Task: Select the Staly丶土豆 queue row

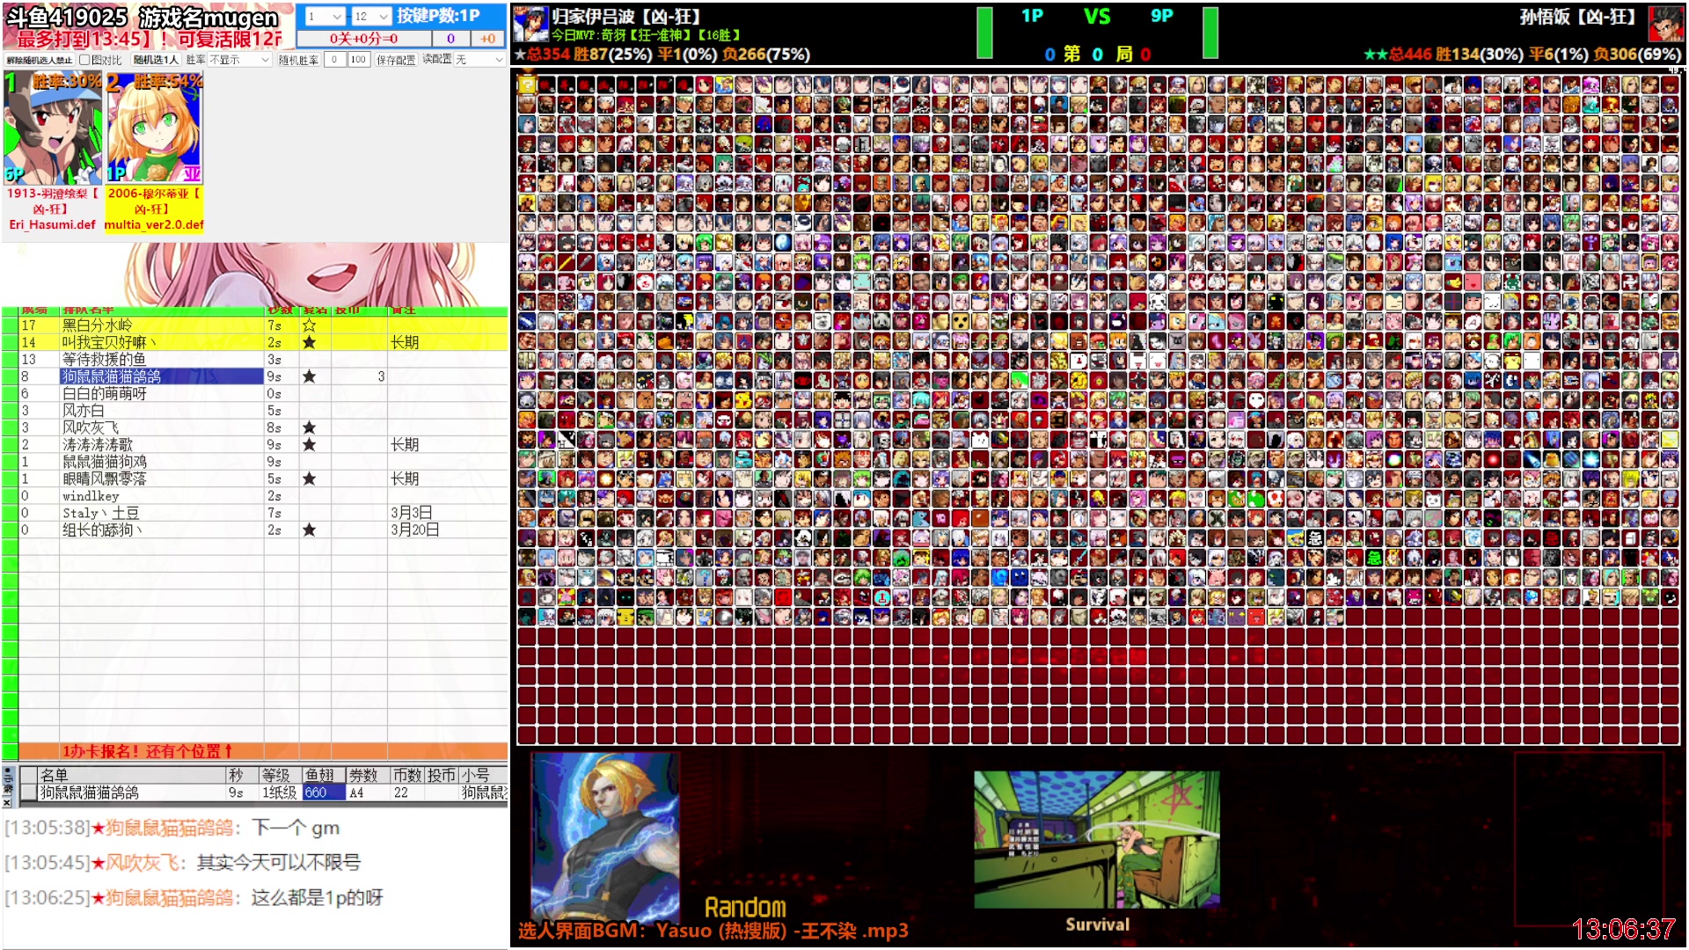Action: click(263, 513)
